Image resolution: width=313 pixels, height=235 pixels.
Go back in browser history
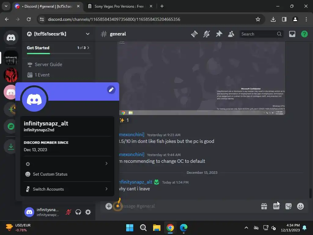(7, 19)
